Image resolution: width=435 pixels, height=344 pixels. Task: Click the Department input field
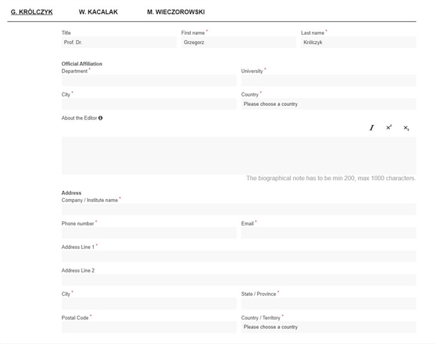[149, 80]
